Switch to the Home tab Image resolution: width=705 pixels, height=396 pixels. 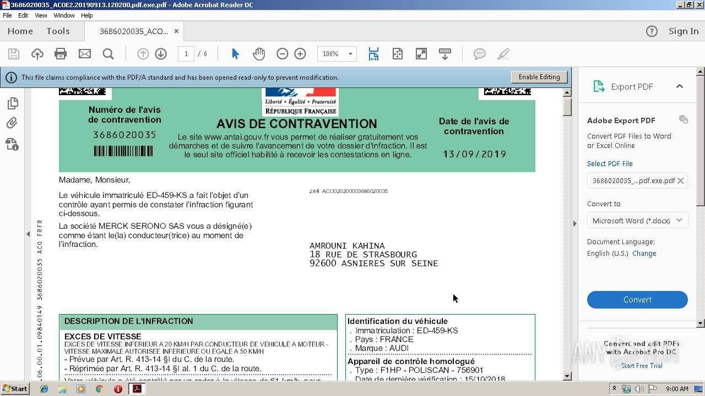coord(20,31)
